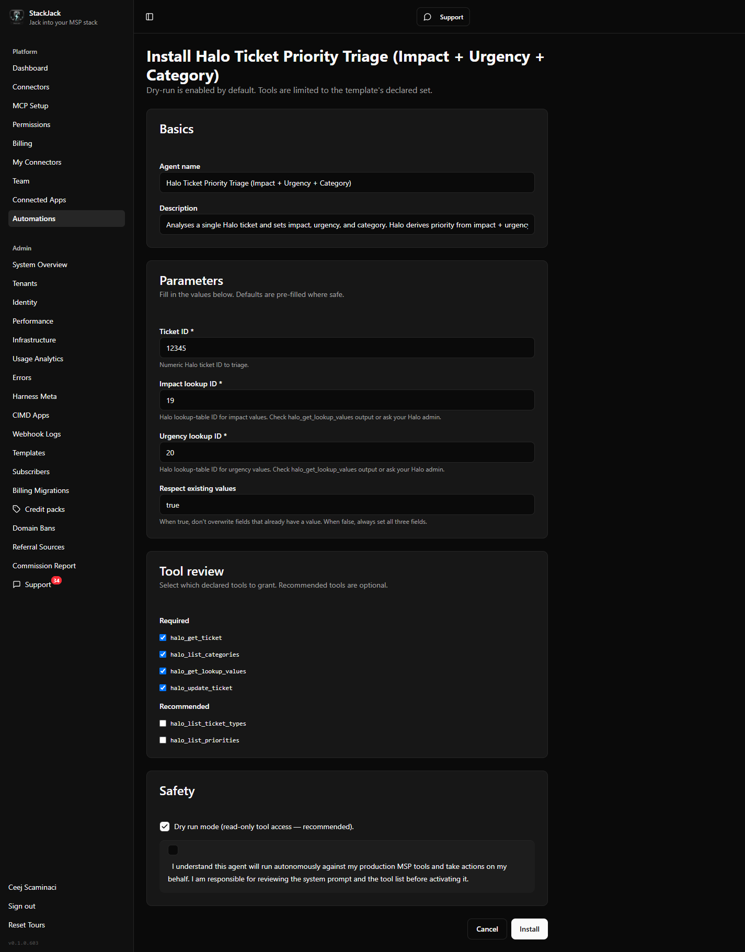Go to Infrastructure

[66, 340]
